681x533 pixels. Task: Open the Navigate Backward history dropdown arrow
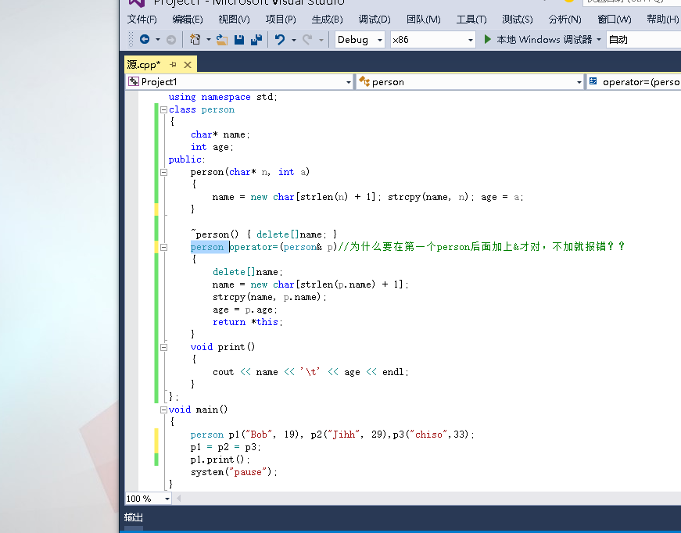(x=158, y=40)
